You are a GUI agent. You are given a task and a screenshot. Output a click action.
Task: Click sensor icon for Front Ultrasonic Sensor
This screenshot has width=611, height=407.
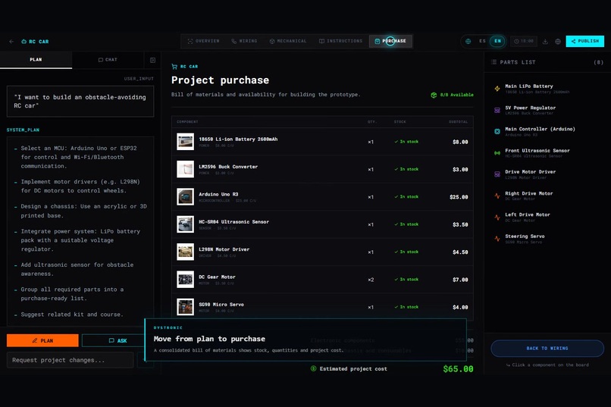[x=497, y=153]
